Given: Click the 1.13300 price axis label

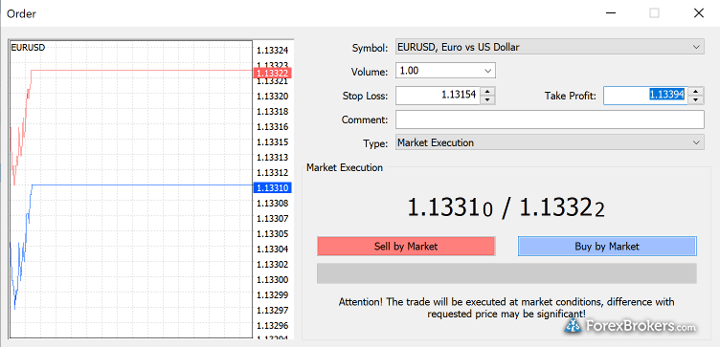Looking at the screenshot, I should pyautogui.click(x=272, y=280).
